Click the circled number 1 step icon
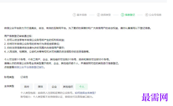 point(75,15)
